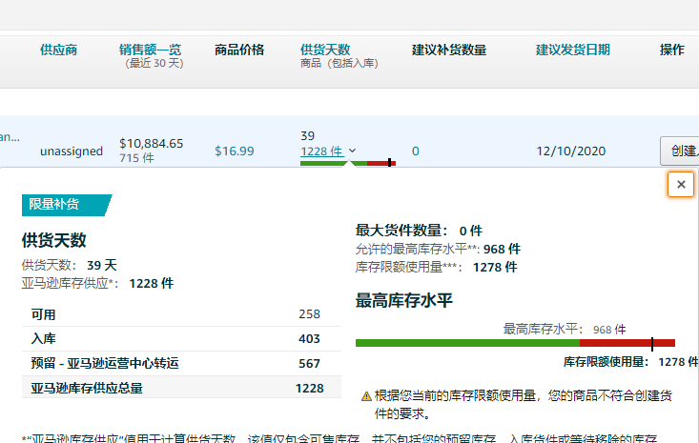This screenshot has height=443, width=699.
Task: Sort by 销售额一览 column header
Action: [x=151, y=50]
